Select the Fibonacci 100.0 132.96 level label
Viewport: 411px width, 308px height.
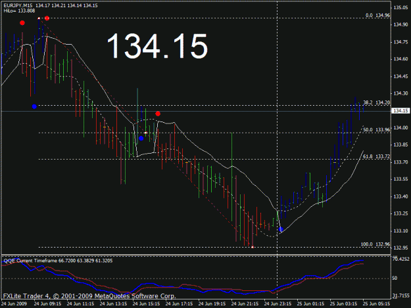(x=375, y=244)
